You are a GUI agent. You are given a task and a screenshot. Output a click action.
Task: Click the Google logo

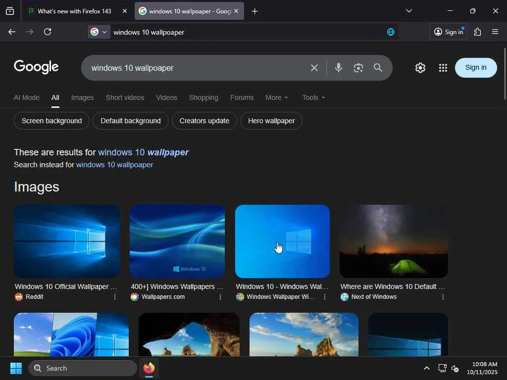tap(36, 67)
